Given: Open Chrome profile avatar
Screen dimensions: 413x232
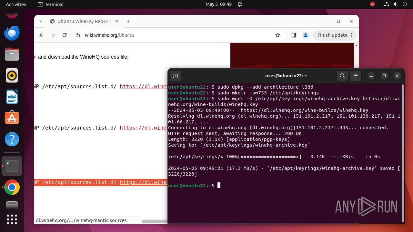Looking at the screenshot, I should click(306, 35).
